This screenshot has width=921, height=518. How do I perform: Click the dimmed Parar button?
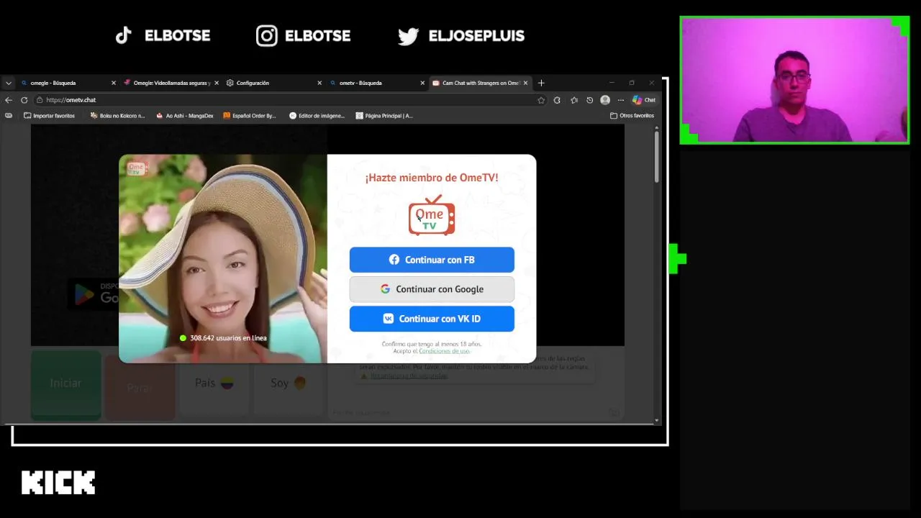coord(139,387)
